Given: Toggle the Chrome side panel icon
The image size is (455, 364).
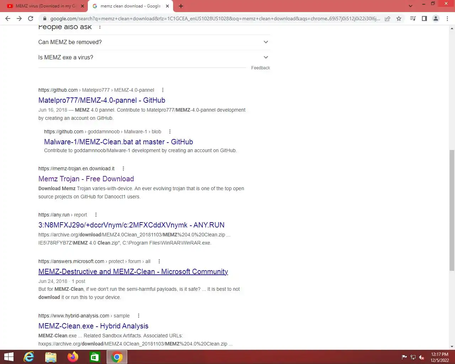Looking at the screenshot, I should pyautogui.click(x=424, y=18).
